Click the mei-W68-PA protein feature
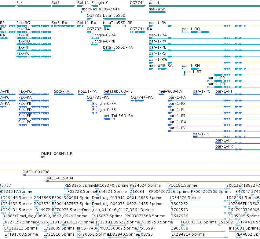The height and width of the screenshot is (239, 260). click(x=162, y=94)
